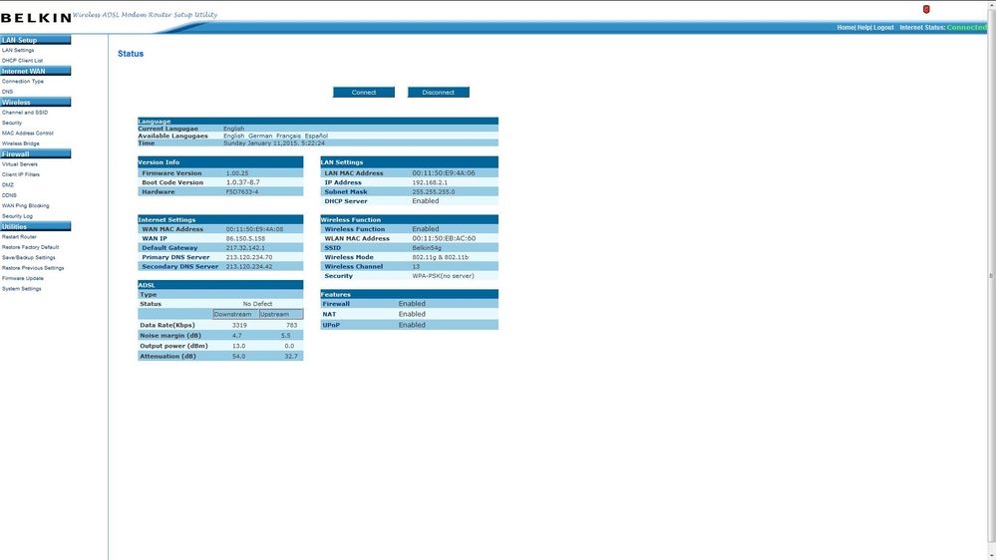Click the red shield icon at top

(926, 9)
